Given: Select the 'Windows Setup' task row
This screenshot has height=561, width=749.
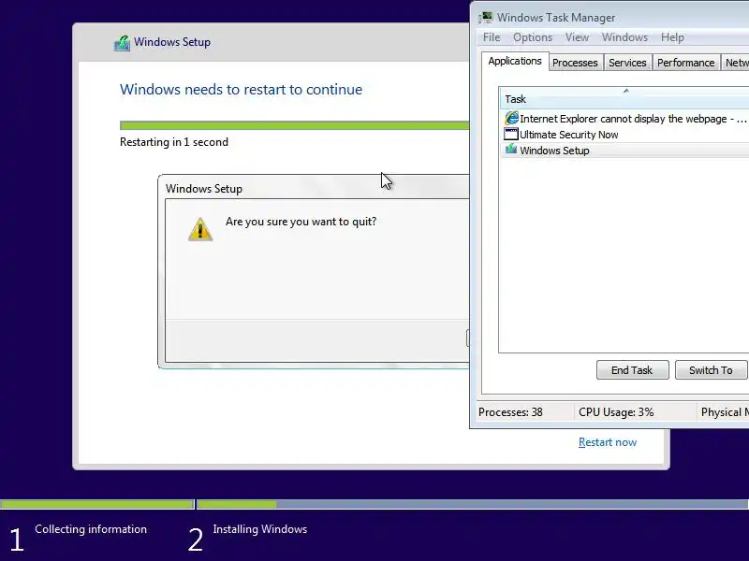Looking at the screenshot, I should [624, 151].
